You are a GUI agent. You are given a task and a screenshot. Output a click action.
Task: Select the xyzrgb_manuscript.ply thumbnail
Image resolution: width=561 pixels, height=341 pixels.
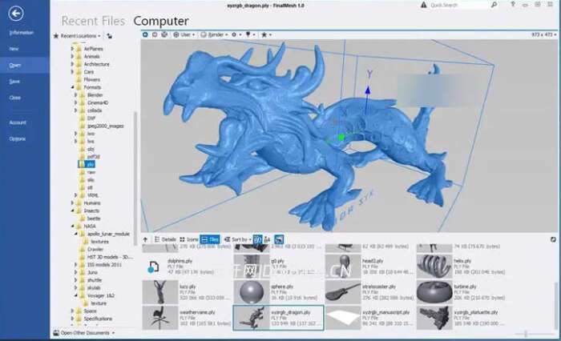coord(343,318)
